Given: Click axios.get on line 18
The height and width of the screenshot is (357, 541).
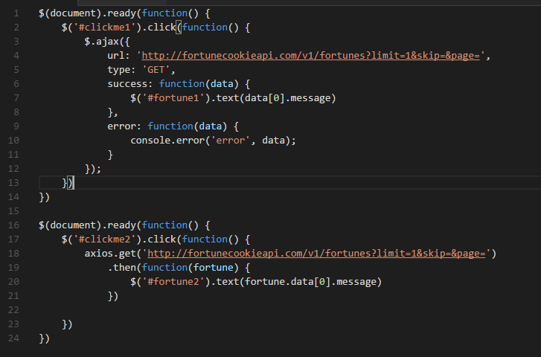Looking at the screenshot, I should pyautogui.click(x=110, y=254).
